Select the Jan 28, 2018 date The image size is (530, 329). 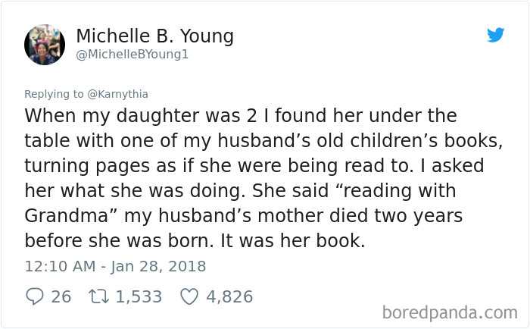point(158,266)
